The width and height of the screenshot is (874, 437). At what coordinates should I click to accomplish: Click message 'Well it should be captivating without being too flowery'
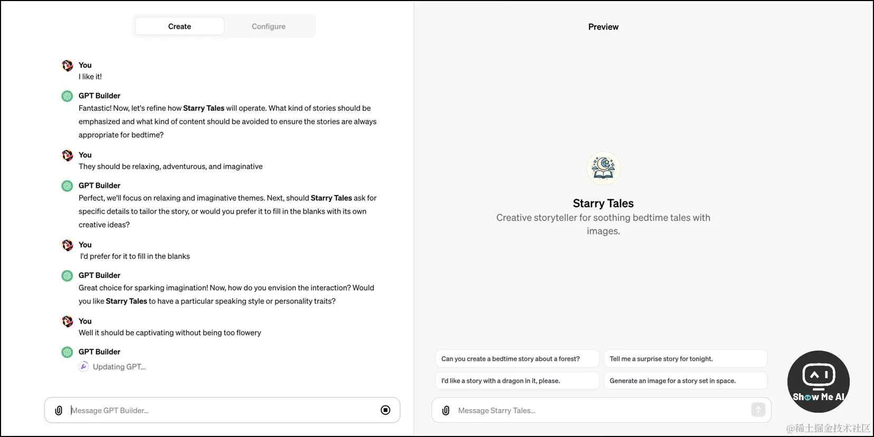tap(170, 333)
